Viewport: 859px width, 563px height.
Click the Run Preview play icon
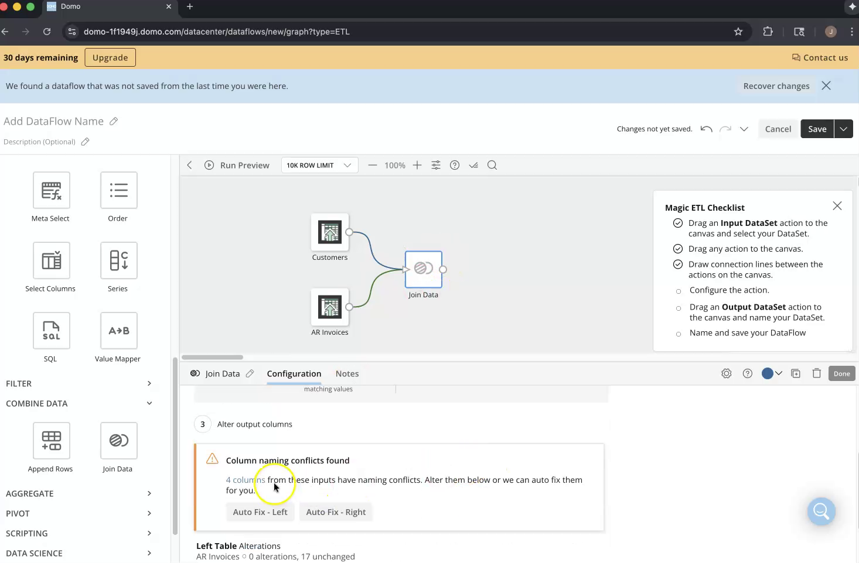[x=209, y=165]
